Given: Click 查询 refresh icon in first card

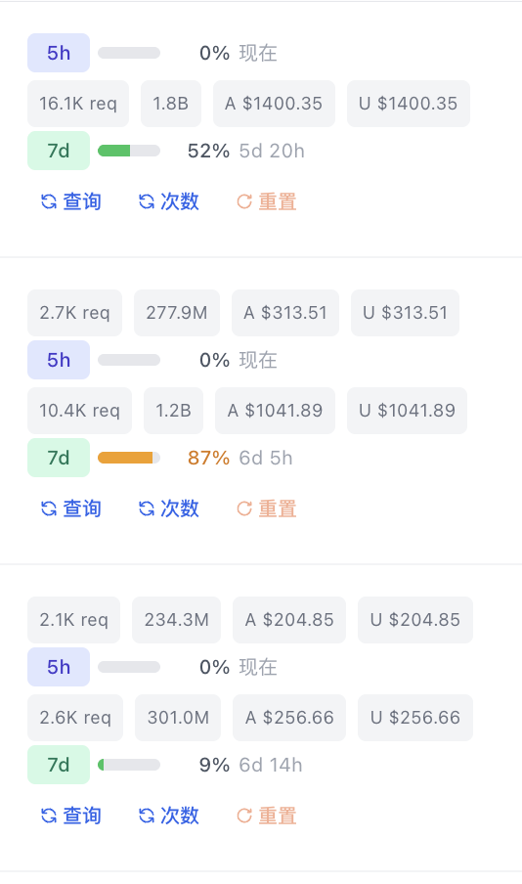Looking at the screenshot, I should tap(49, 201).
